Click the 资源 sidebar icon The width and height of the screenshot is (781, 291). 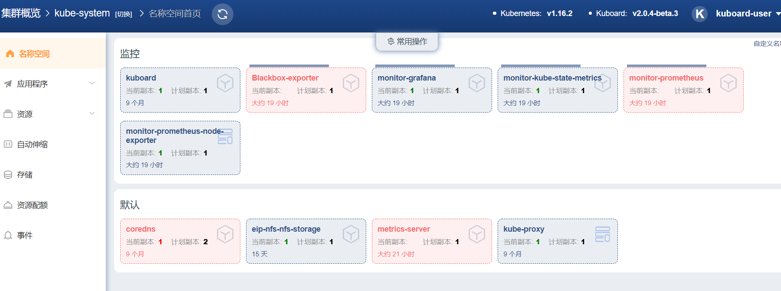coord(8,114)
